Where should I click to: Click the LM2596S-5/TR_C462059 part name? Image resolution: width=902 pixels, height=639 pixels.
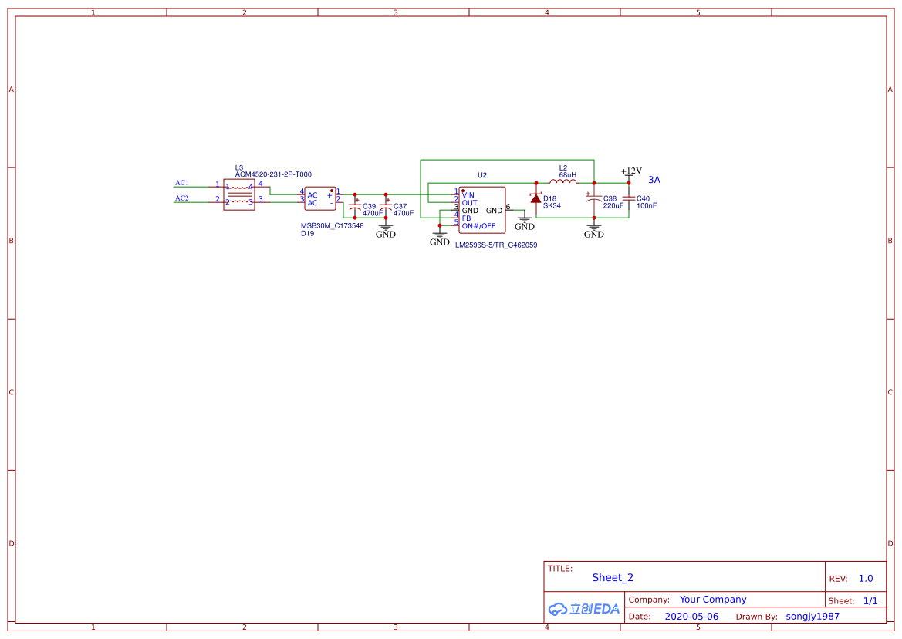(x=496, y=245)
